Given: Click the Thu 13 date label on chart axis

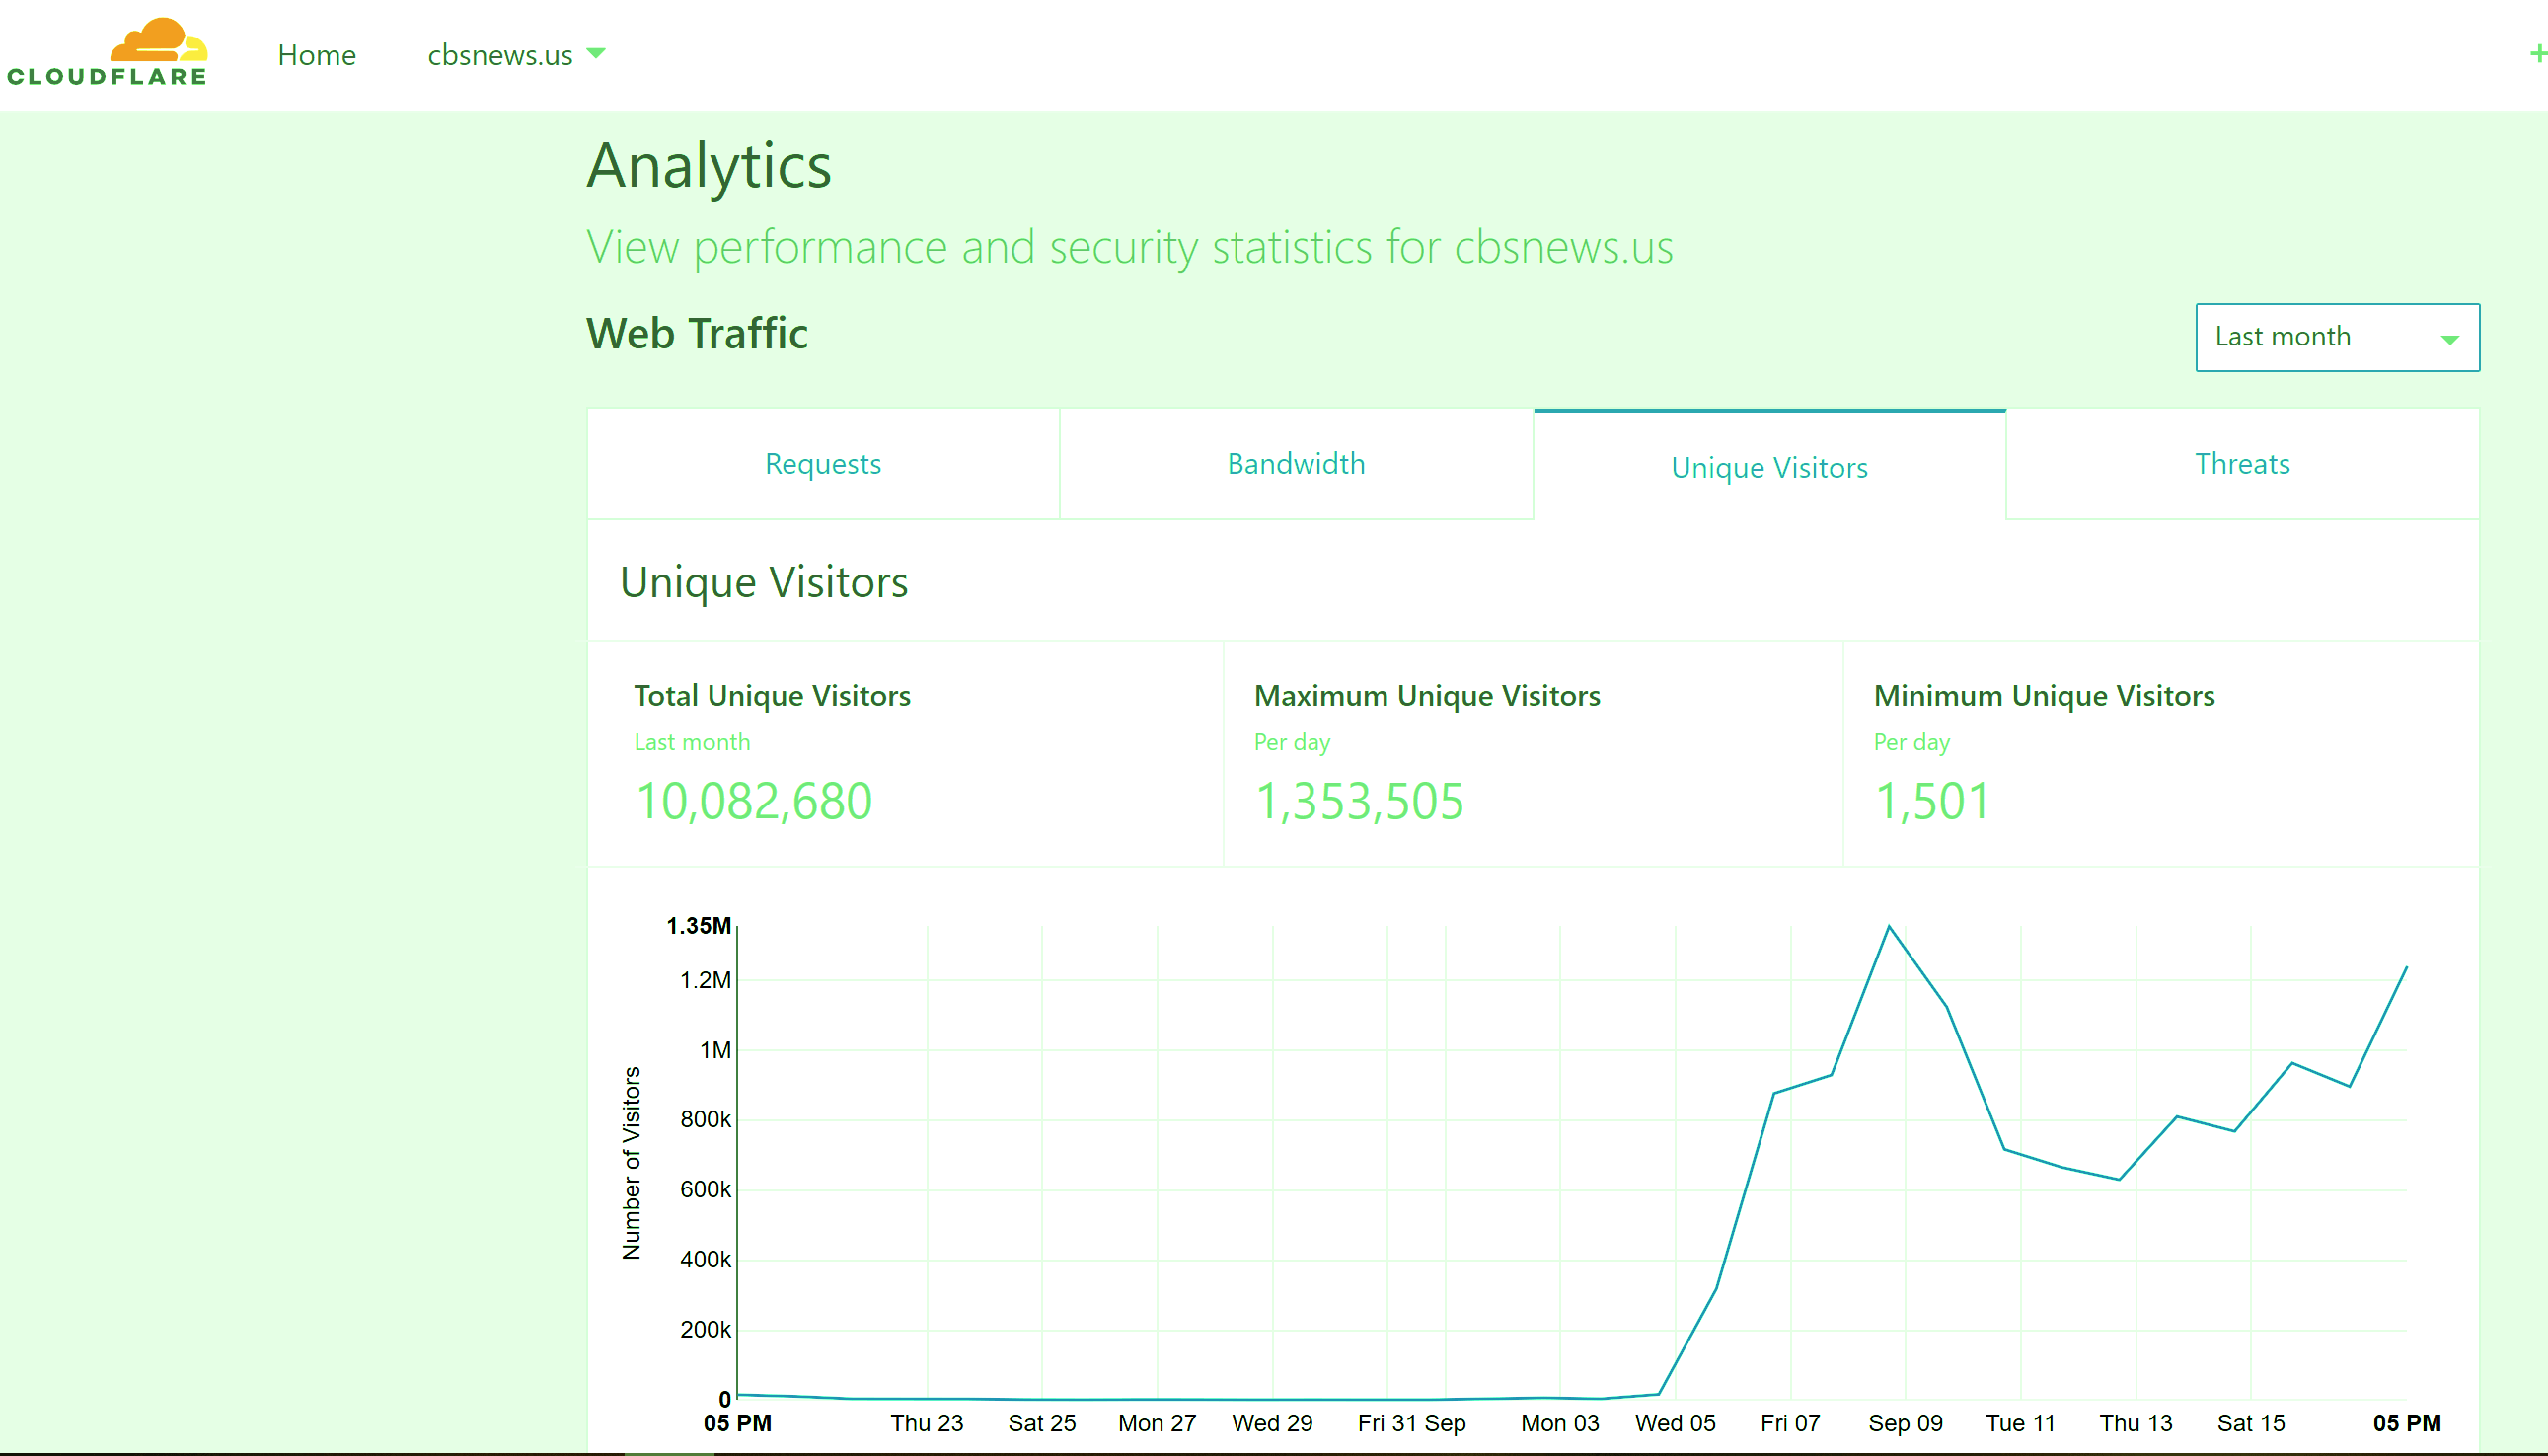Looking at the screenshot, I should pos(2136,1422).
